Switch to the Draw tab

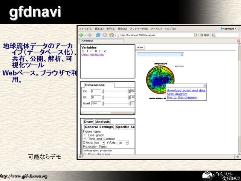tap(88, 122)
